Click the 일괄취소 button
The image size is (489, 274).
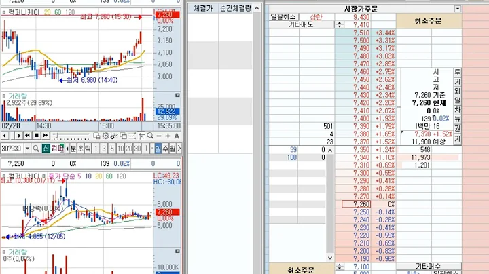point(284,17)
